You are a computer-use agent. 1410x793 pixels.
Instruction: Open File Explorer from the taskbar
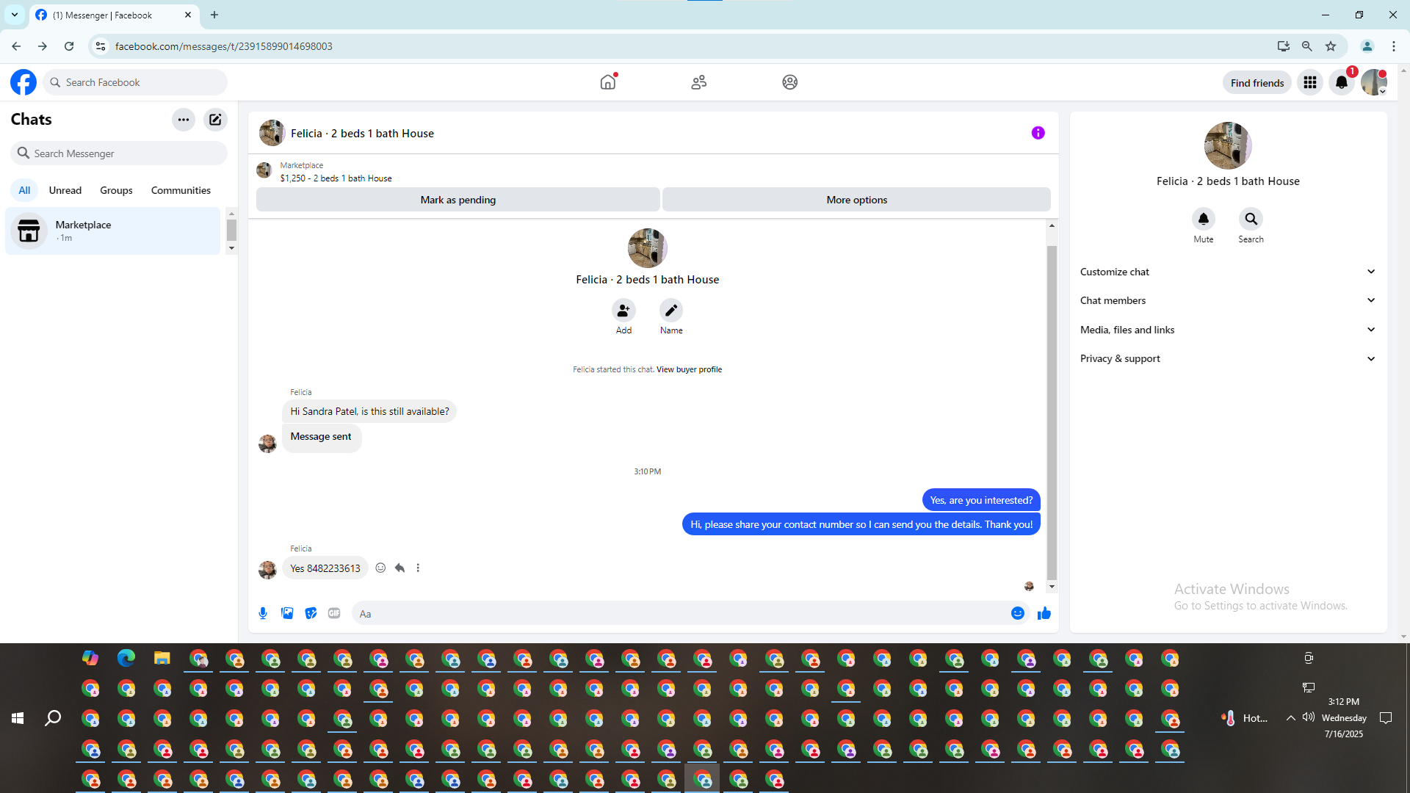tap(162, 658)
